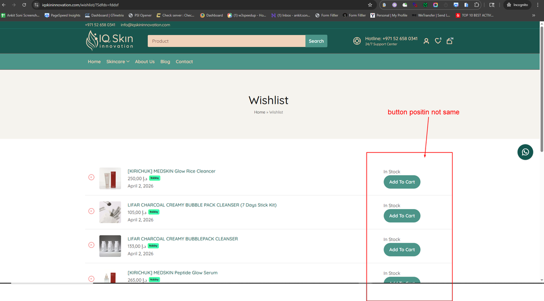Open the PageSpeed Insights bookmark
The width and height of the screenshot is (544, 301).
[63, 15]
